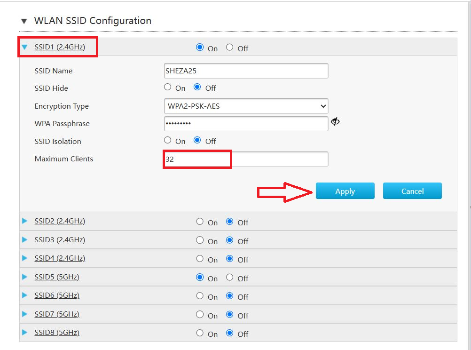The width and height of the screenshot is (471, 350).
Task: Click the Apply button
Action: pyautogui.click(x=345, y=191)
